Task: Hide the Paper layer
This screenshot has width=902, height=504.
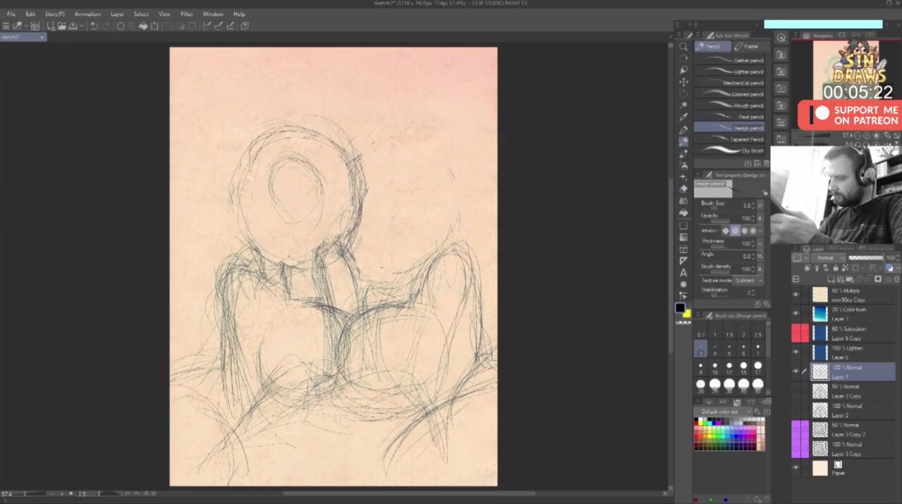Action: [x=796, y=468]
